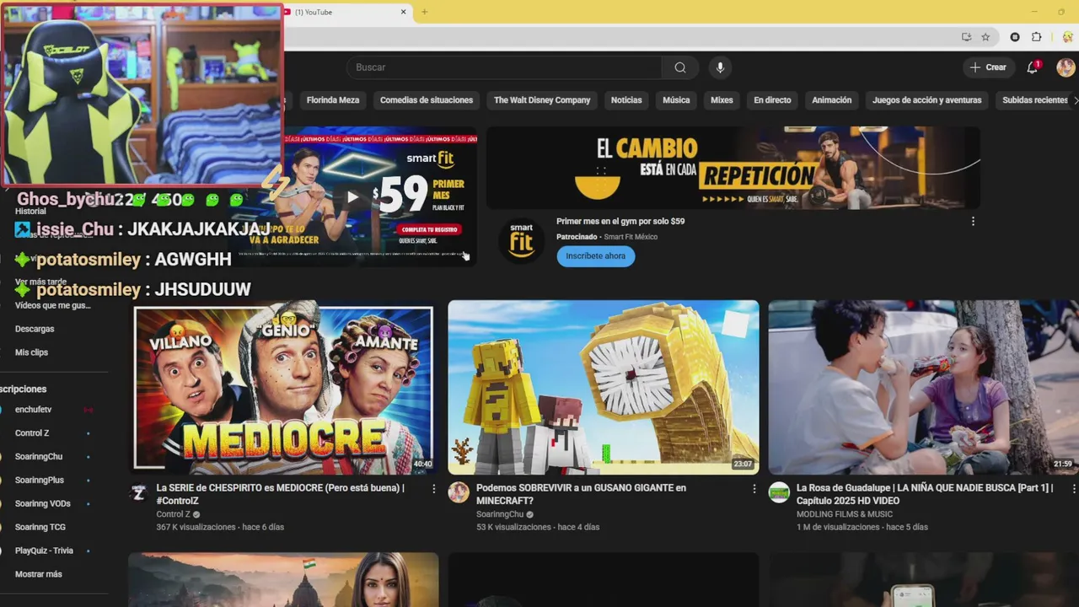This screenshot has height=607, width=1079.
Task: Select Juegos de acción y aventuras chip
Action: click(927, 100)
